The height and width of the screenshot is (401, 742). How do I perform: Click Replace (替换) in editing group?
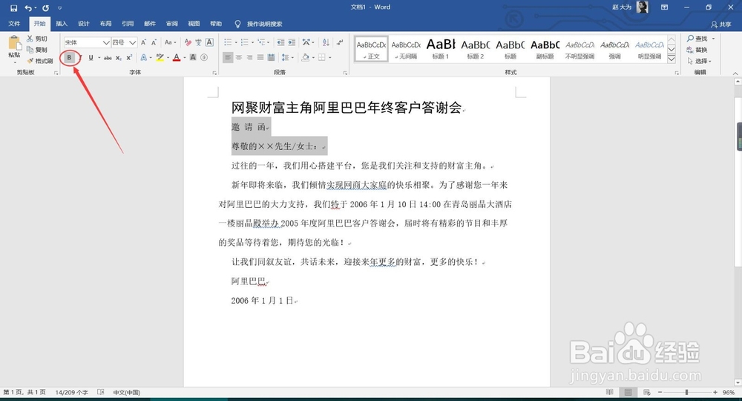coord(697,50)
